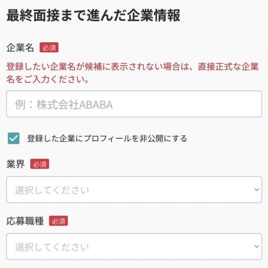268x268 pixels.
Task: Click the 必須 badge beside 応募職種
Action: [58, 221]
